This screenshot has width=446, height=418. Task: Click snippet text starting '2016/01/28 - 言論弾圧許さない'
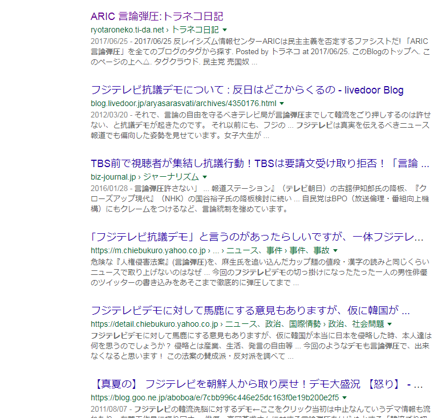click(x=260, y=199)
